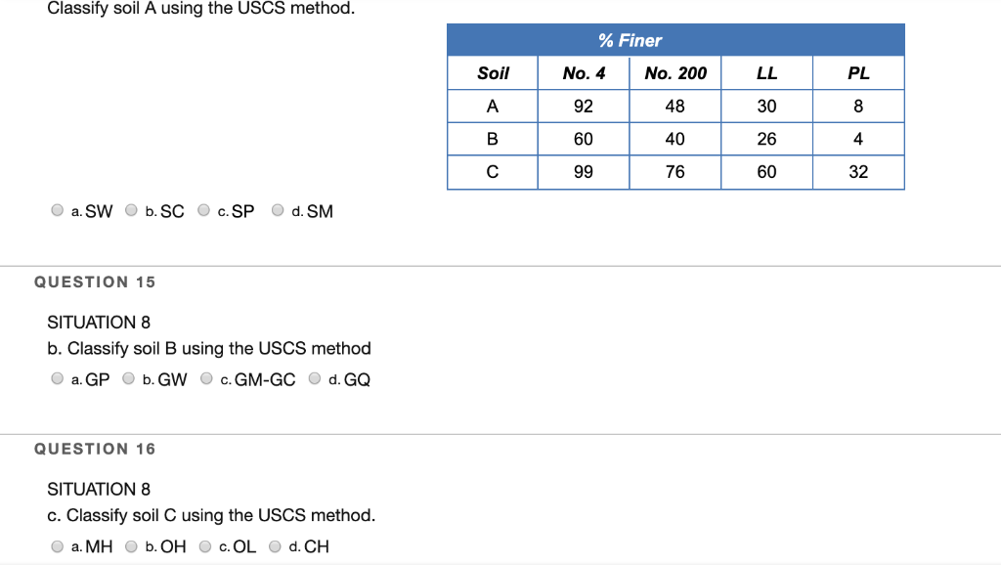Click the SITUATION 8 label under Question 15
The image size is (1001, 565).
99,322
